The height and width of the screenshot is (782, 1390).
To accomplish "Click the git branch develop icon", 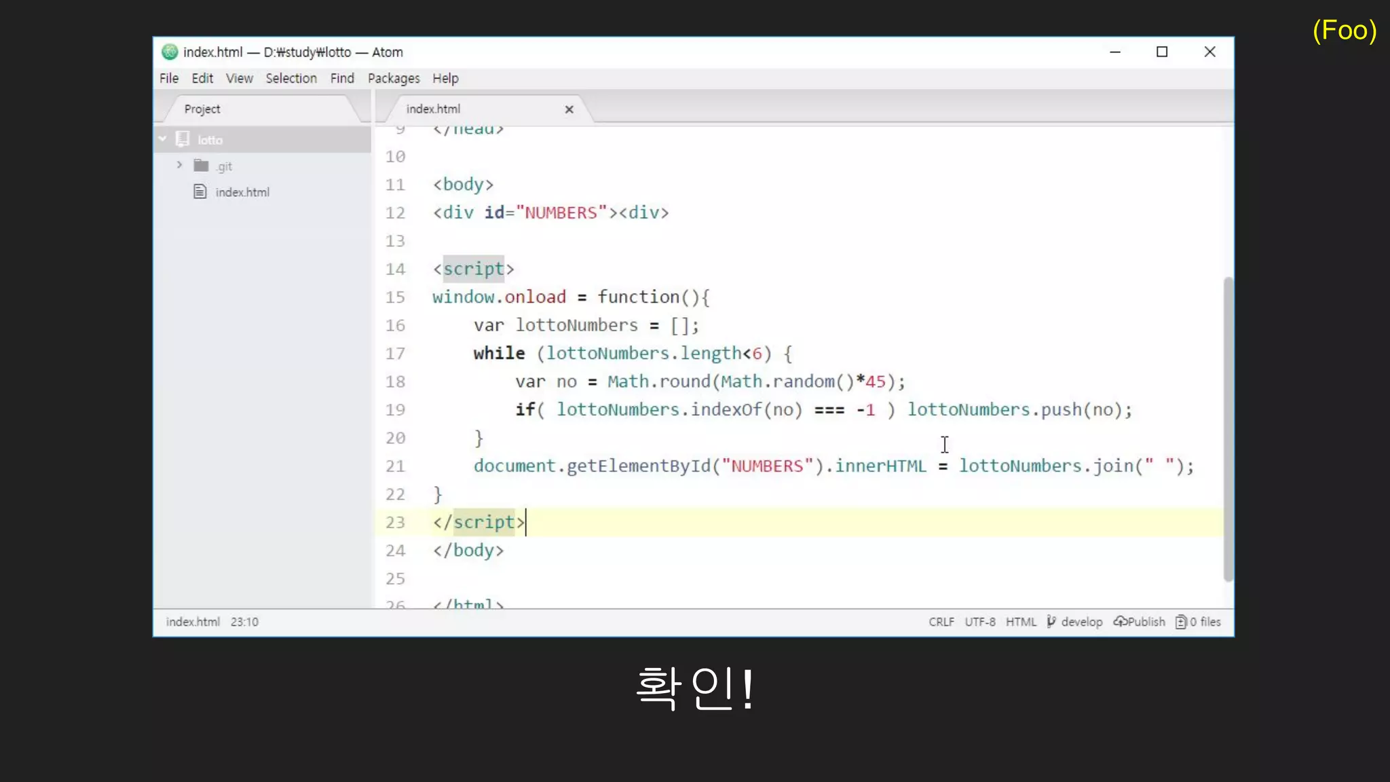I will coord(1051,621).
